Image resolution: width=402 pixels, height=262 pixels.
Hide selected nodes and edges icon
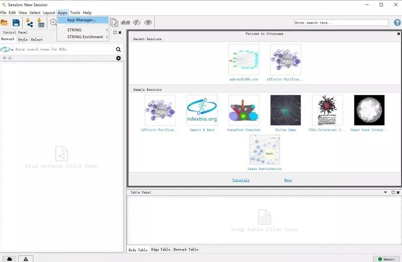click(x=137, y=23)
